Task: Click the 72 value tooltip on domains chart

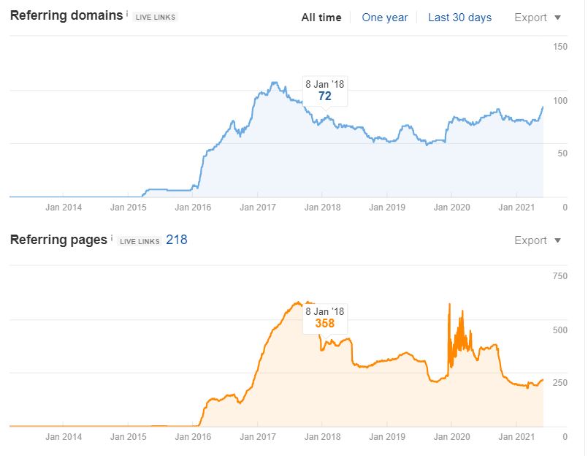Action: pos(325,91)
